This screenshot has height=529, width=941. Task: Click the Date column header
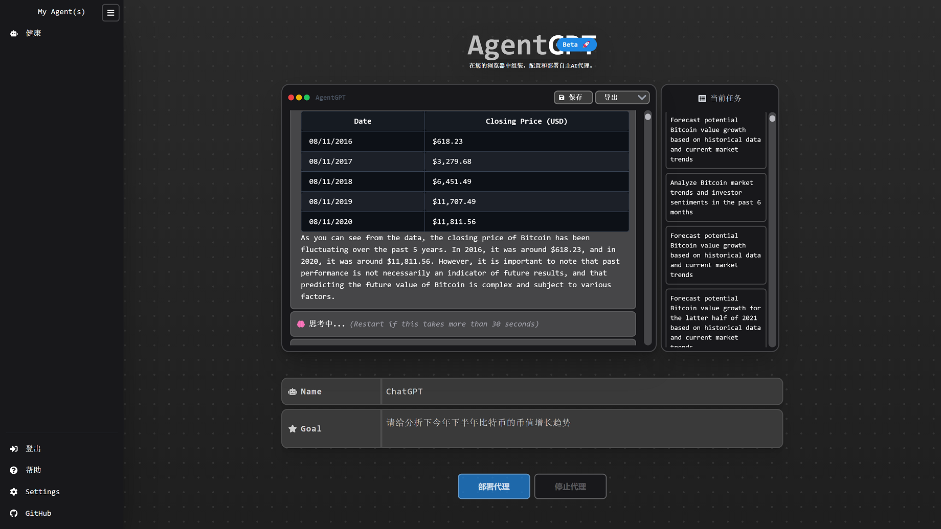click(x=363, y=121)
